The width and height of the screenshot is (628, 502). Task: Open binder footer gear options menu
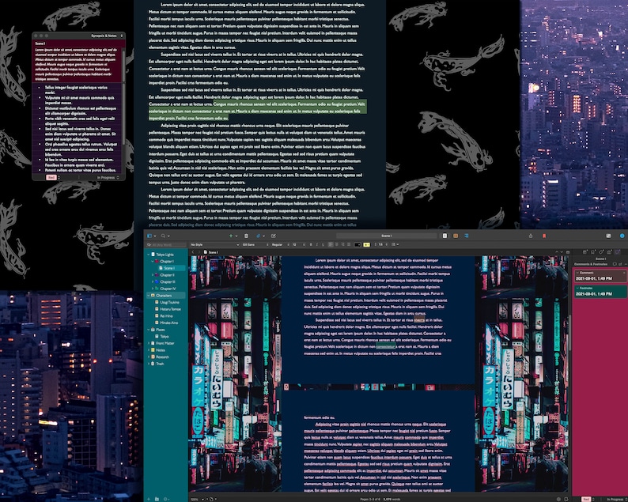[166, 499]
